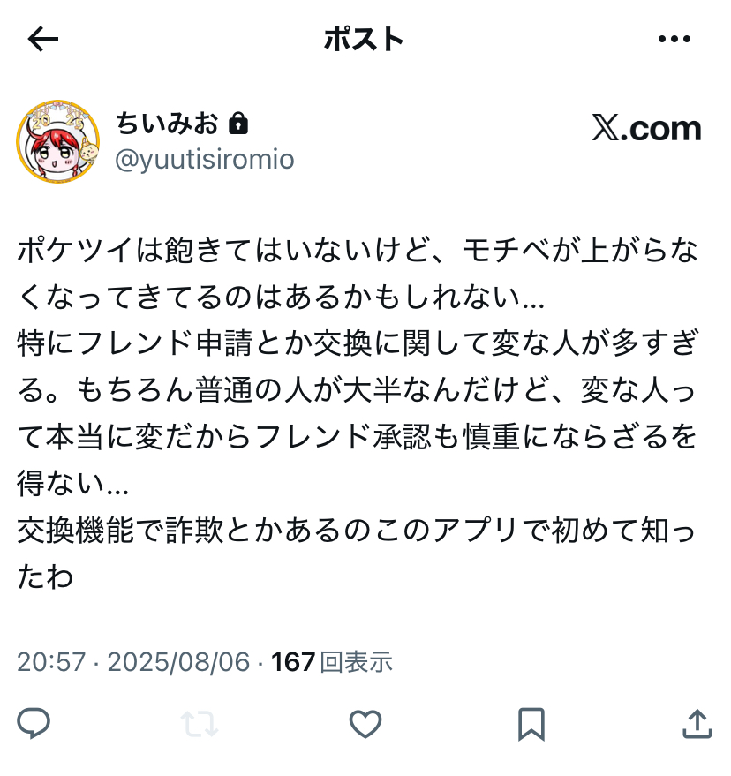Tap the X.com logo
Viewport: 731px width, 776px height.
click(x=647, y=128)
